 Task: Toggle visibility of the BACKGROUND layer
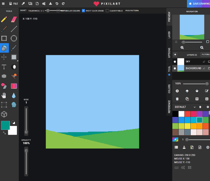click(x=175, y=68)
